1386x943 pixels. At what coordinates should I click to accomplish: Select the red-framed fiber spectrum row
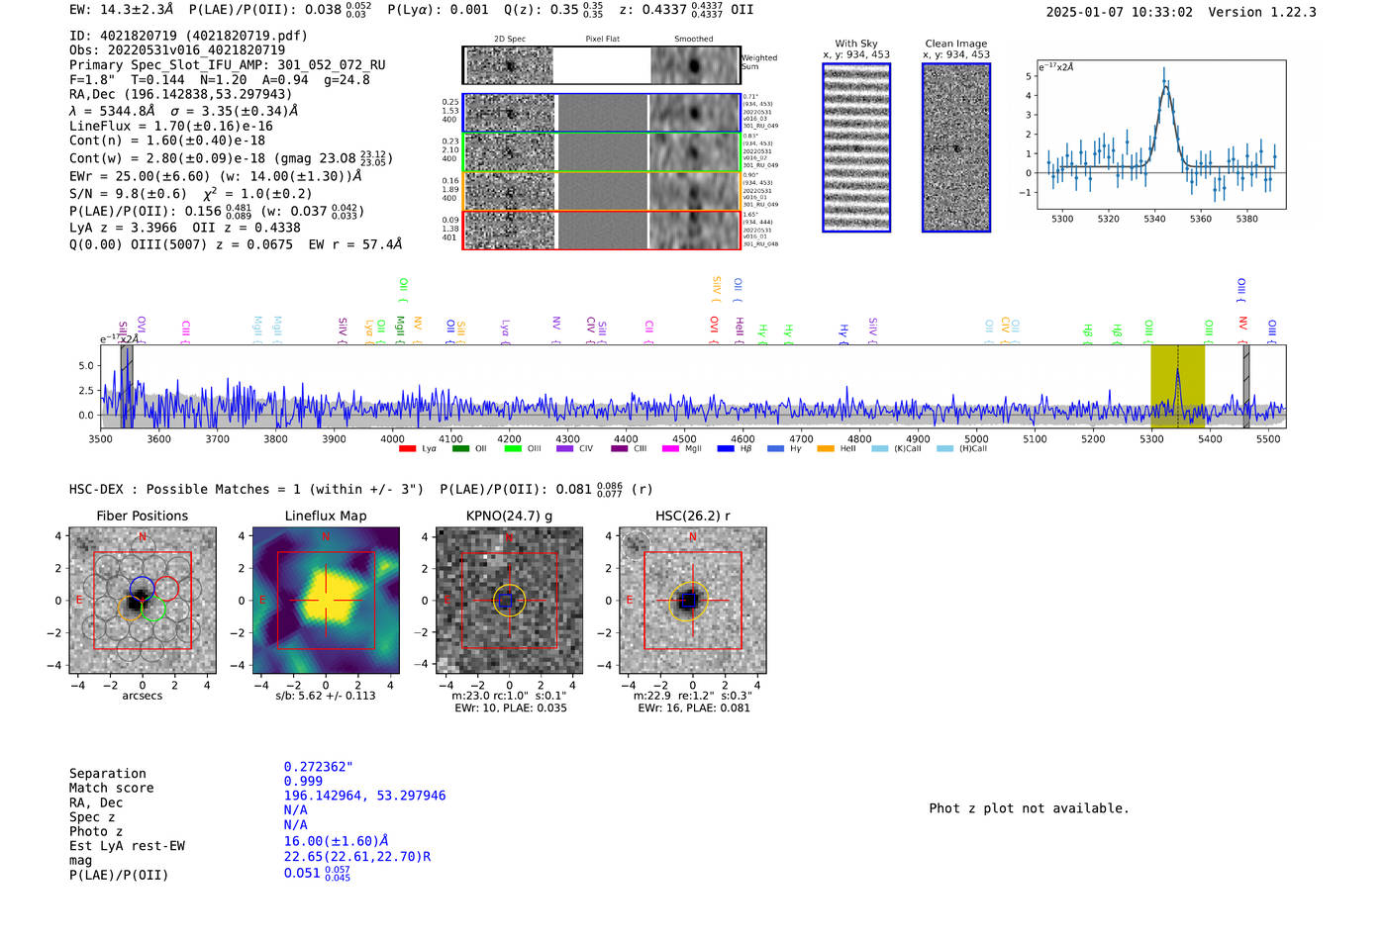click(601, 230)
